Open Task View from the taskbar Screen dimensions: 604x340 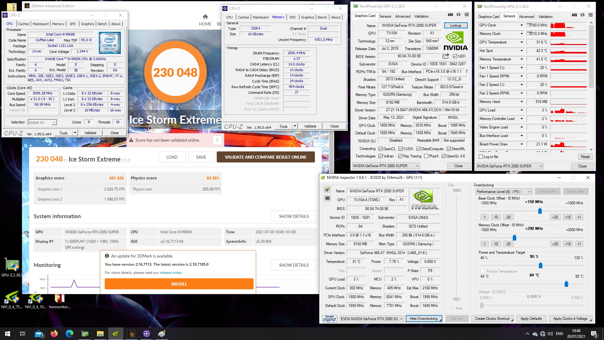(22, 333)
